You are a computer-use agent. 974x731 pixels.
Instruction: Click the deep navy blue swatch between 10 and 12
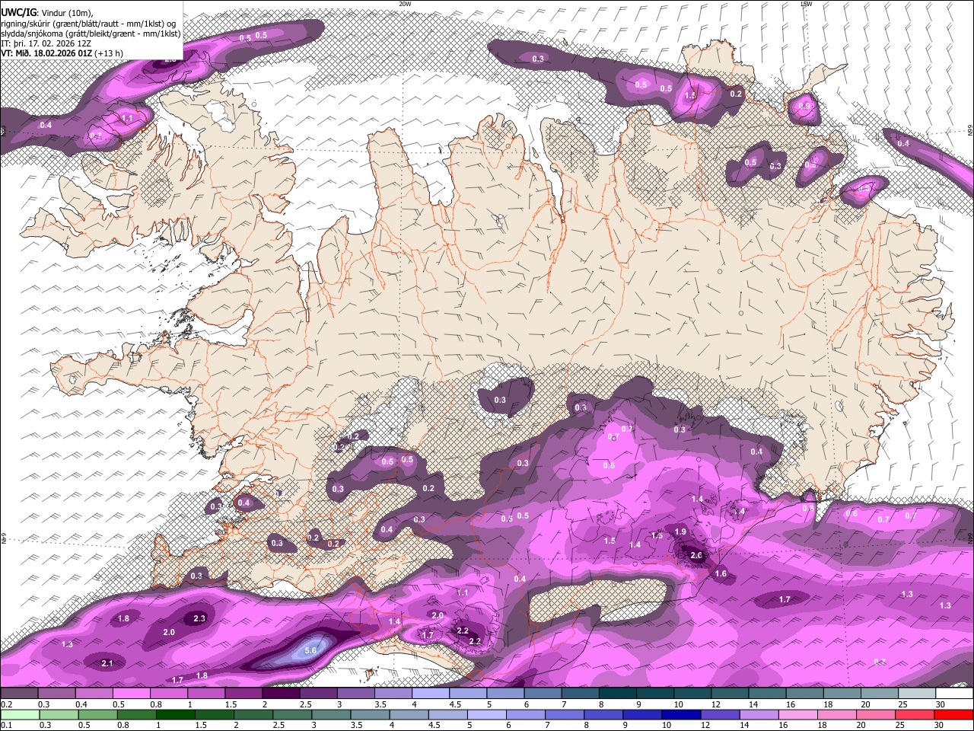[x=681, y=715]
